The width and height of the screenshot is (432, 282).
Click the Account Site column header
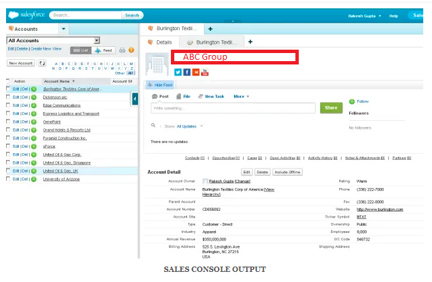coord(122,81)
